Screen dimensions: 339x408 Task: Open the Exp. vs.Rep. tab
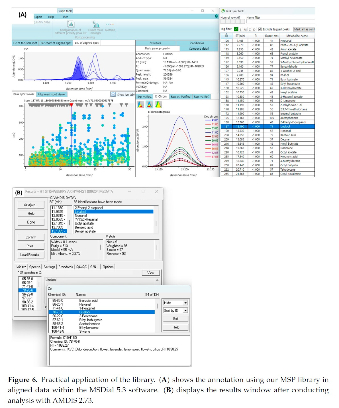[x=144, y=96]
